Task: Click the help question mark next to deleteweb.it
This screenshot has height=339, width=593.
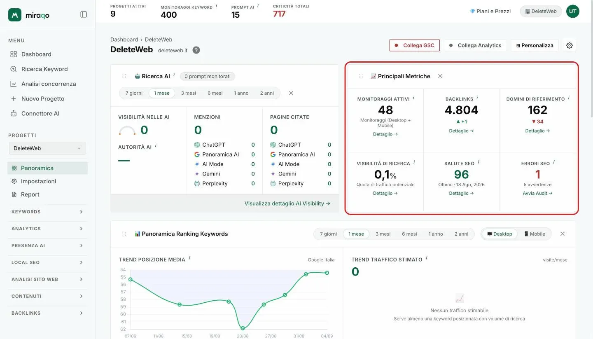Action: [x=196, y=50]
